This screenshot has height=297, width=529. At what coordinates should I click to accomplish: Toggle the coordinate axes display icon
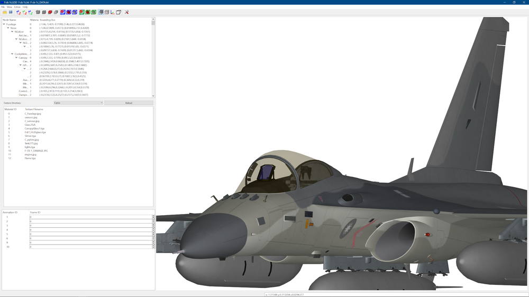click(113, 12)
